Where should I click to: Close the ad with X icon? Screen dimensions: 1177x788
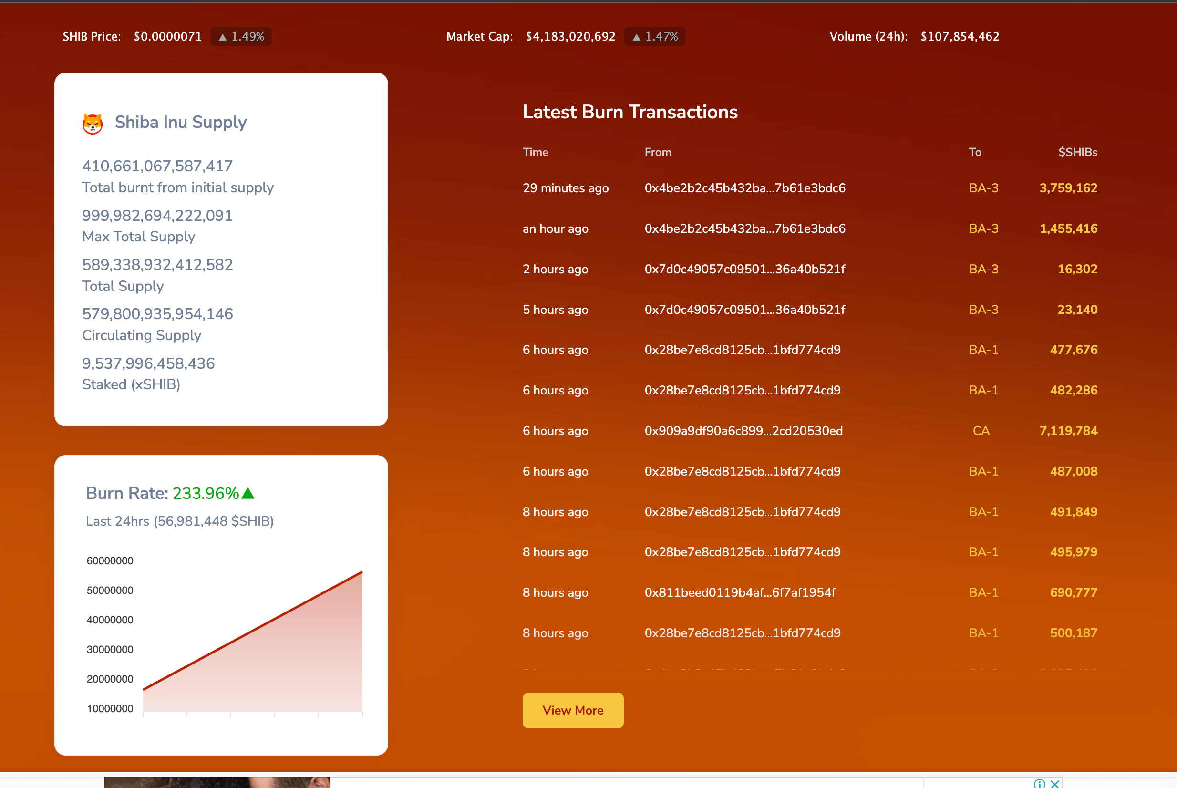tap(1055, 783)
